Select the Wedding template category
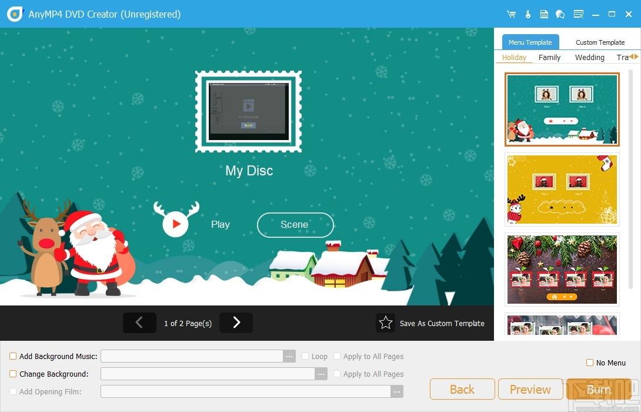This screenshot has width=641, height=412. [589, 57]
